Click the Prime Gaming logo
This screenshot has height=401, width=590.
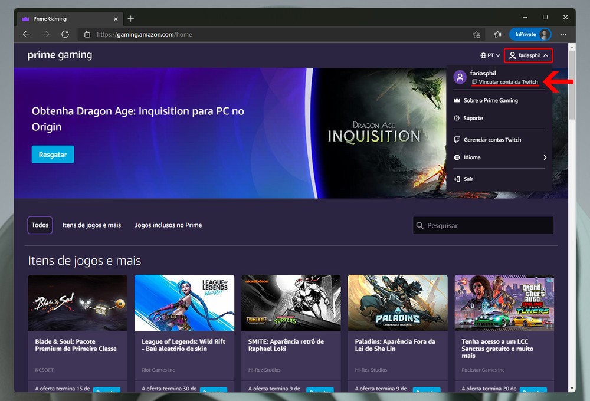(x=60, y=55)
